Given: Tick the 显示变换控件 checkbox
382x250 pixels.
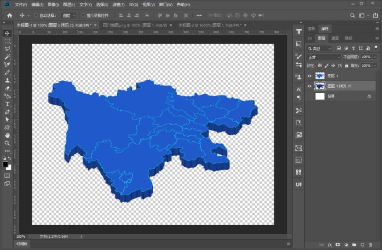Looking at the screenshot, I should 83,15.
